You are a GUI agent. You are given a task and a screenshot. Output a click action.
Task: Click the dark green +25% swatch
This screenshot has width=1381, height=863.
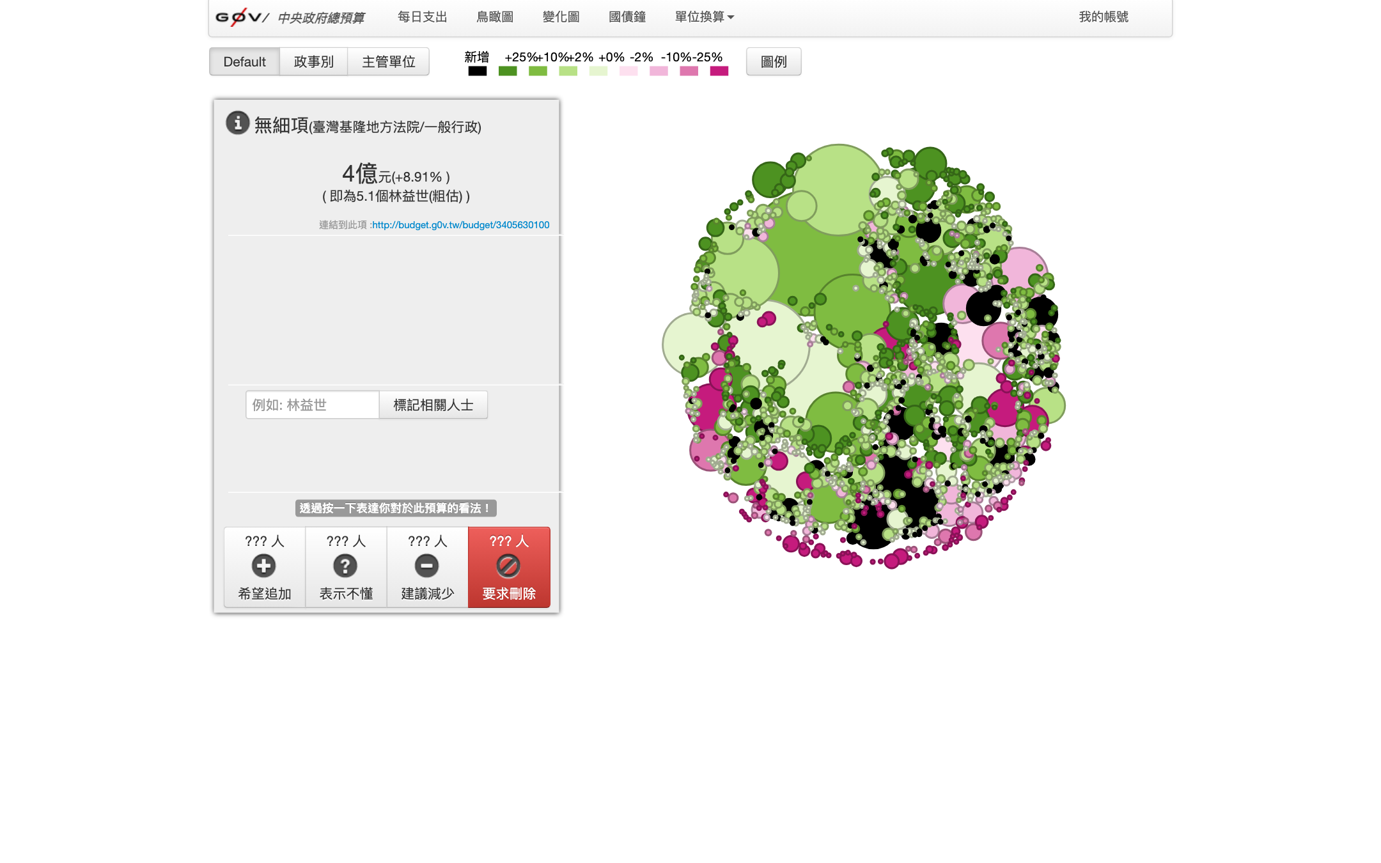click(x=508, y=71)
